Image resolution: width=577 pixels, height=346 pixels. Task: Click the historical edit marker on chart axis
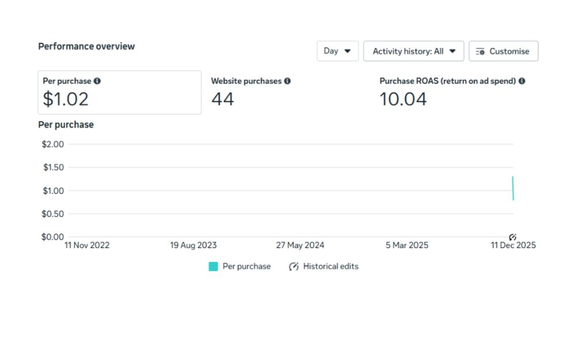[x=512, y=237]
